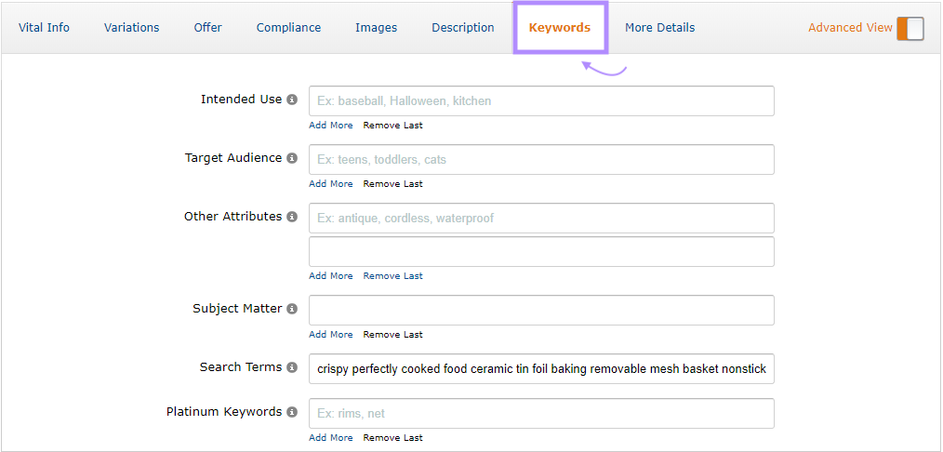Click Remove Last under Target Audience
This screenshot has height=452, width=943.
[392, 184]
